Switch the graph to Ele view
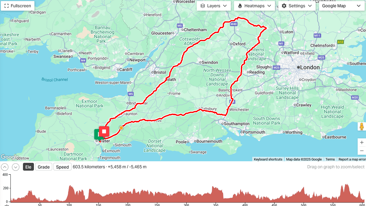The width and height of the screenshot is (366, 206). [28, 167]
